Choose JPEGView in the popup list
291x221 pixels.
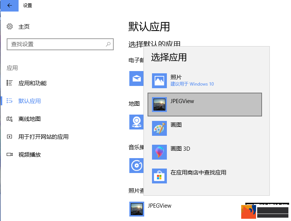click(205, 105)
